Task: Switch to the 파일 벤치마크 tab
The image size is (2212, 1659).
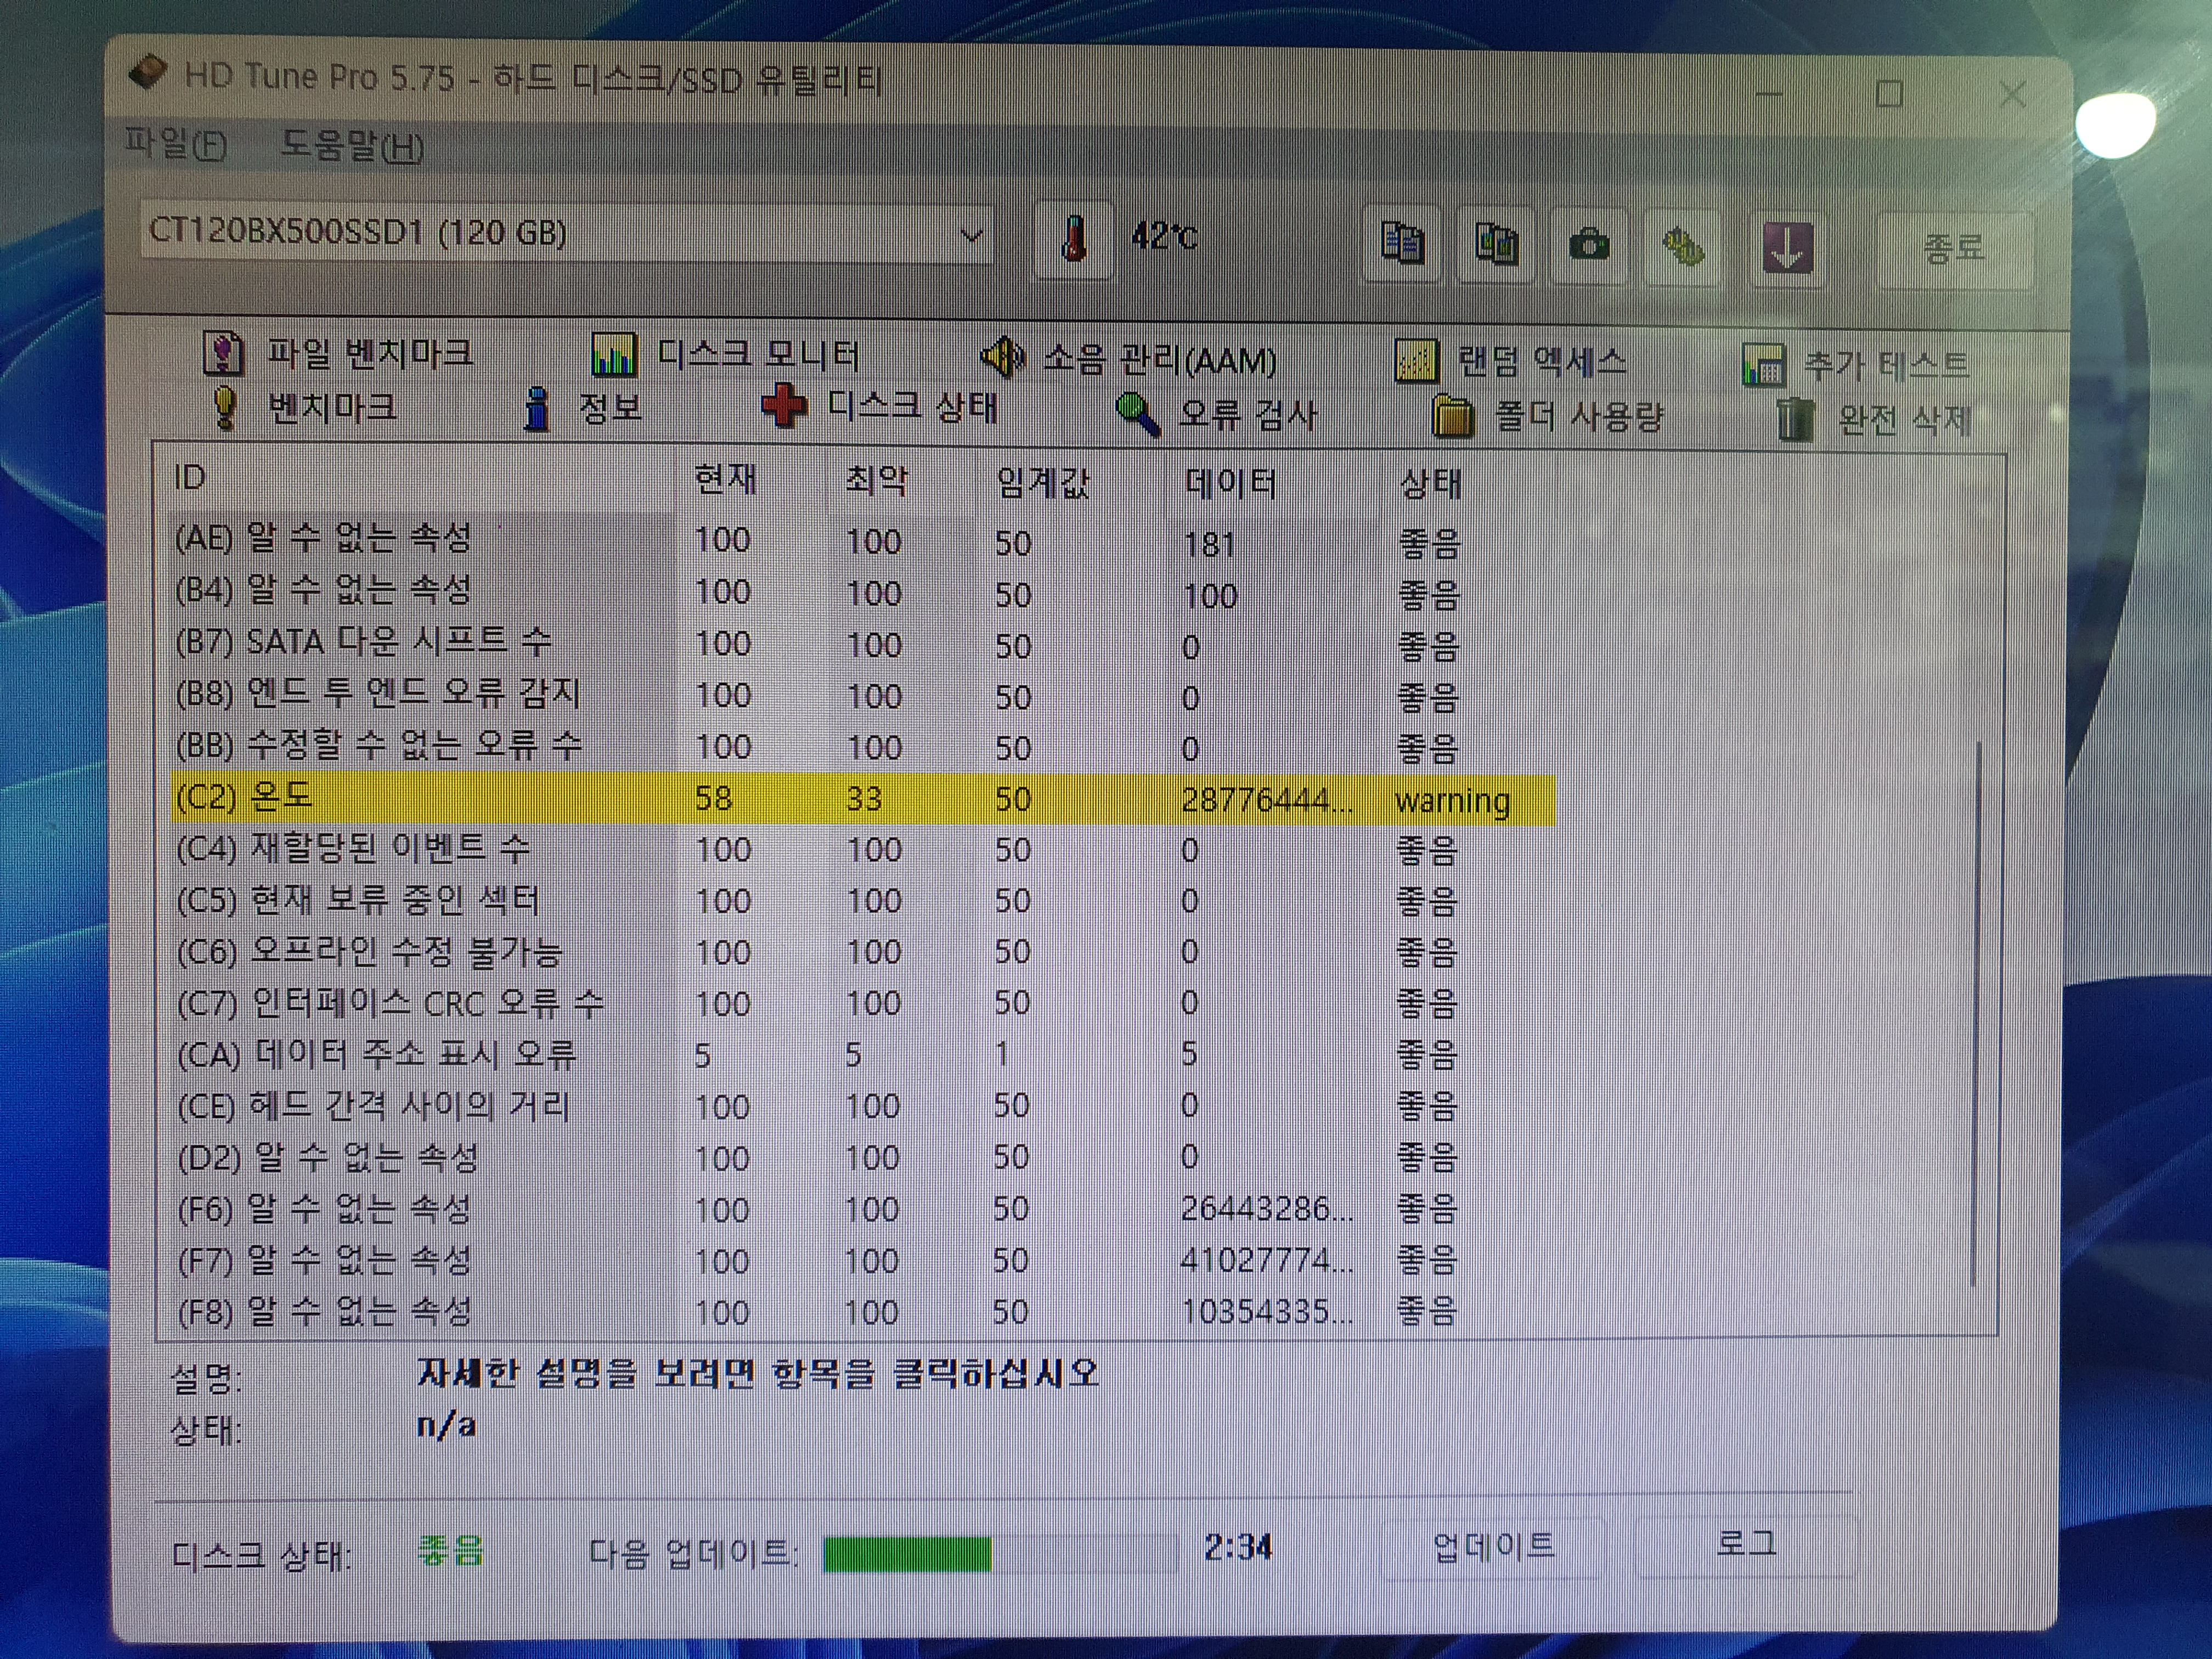Action: (338, 353)
